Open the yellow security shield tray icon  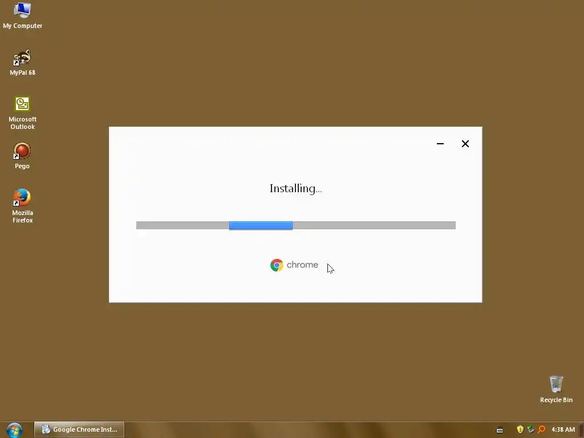point(520,429)
